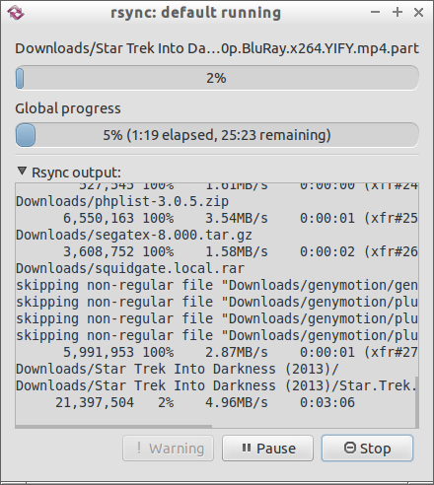
Task: Click the Rsync output label
Action: coord(76,173)
